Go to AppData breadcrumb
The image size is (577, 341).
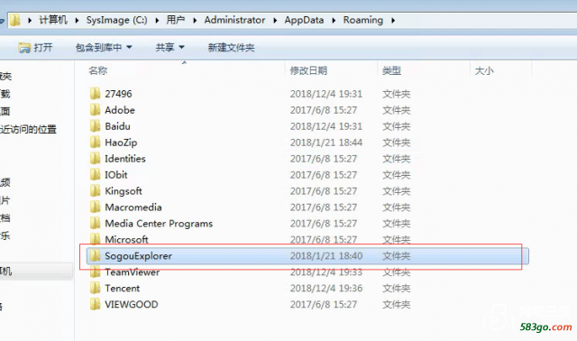[304, 20]
